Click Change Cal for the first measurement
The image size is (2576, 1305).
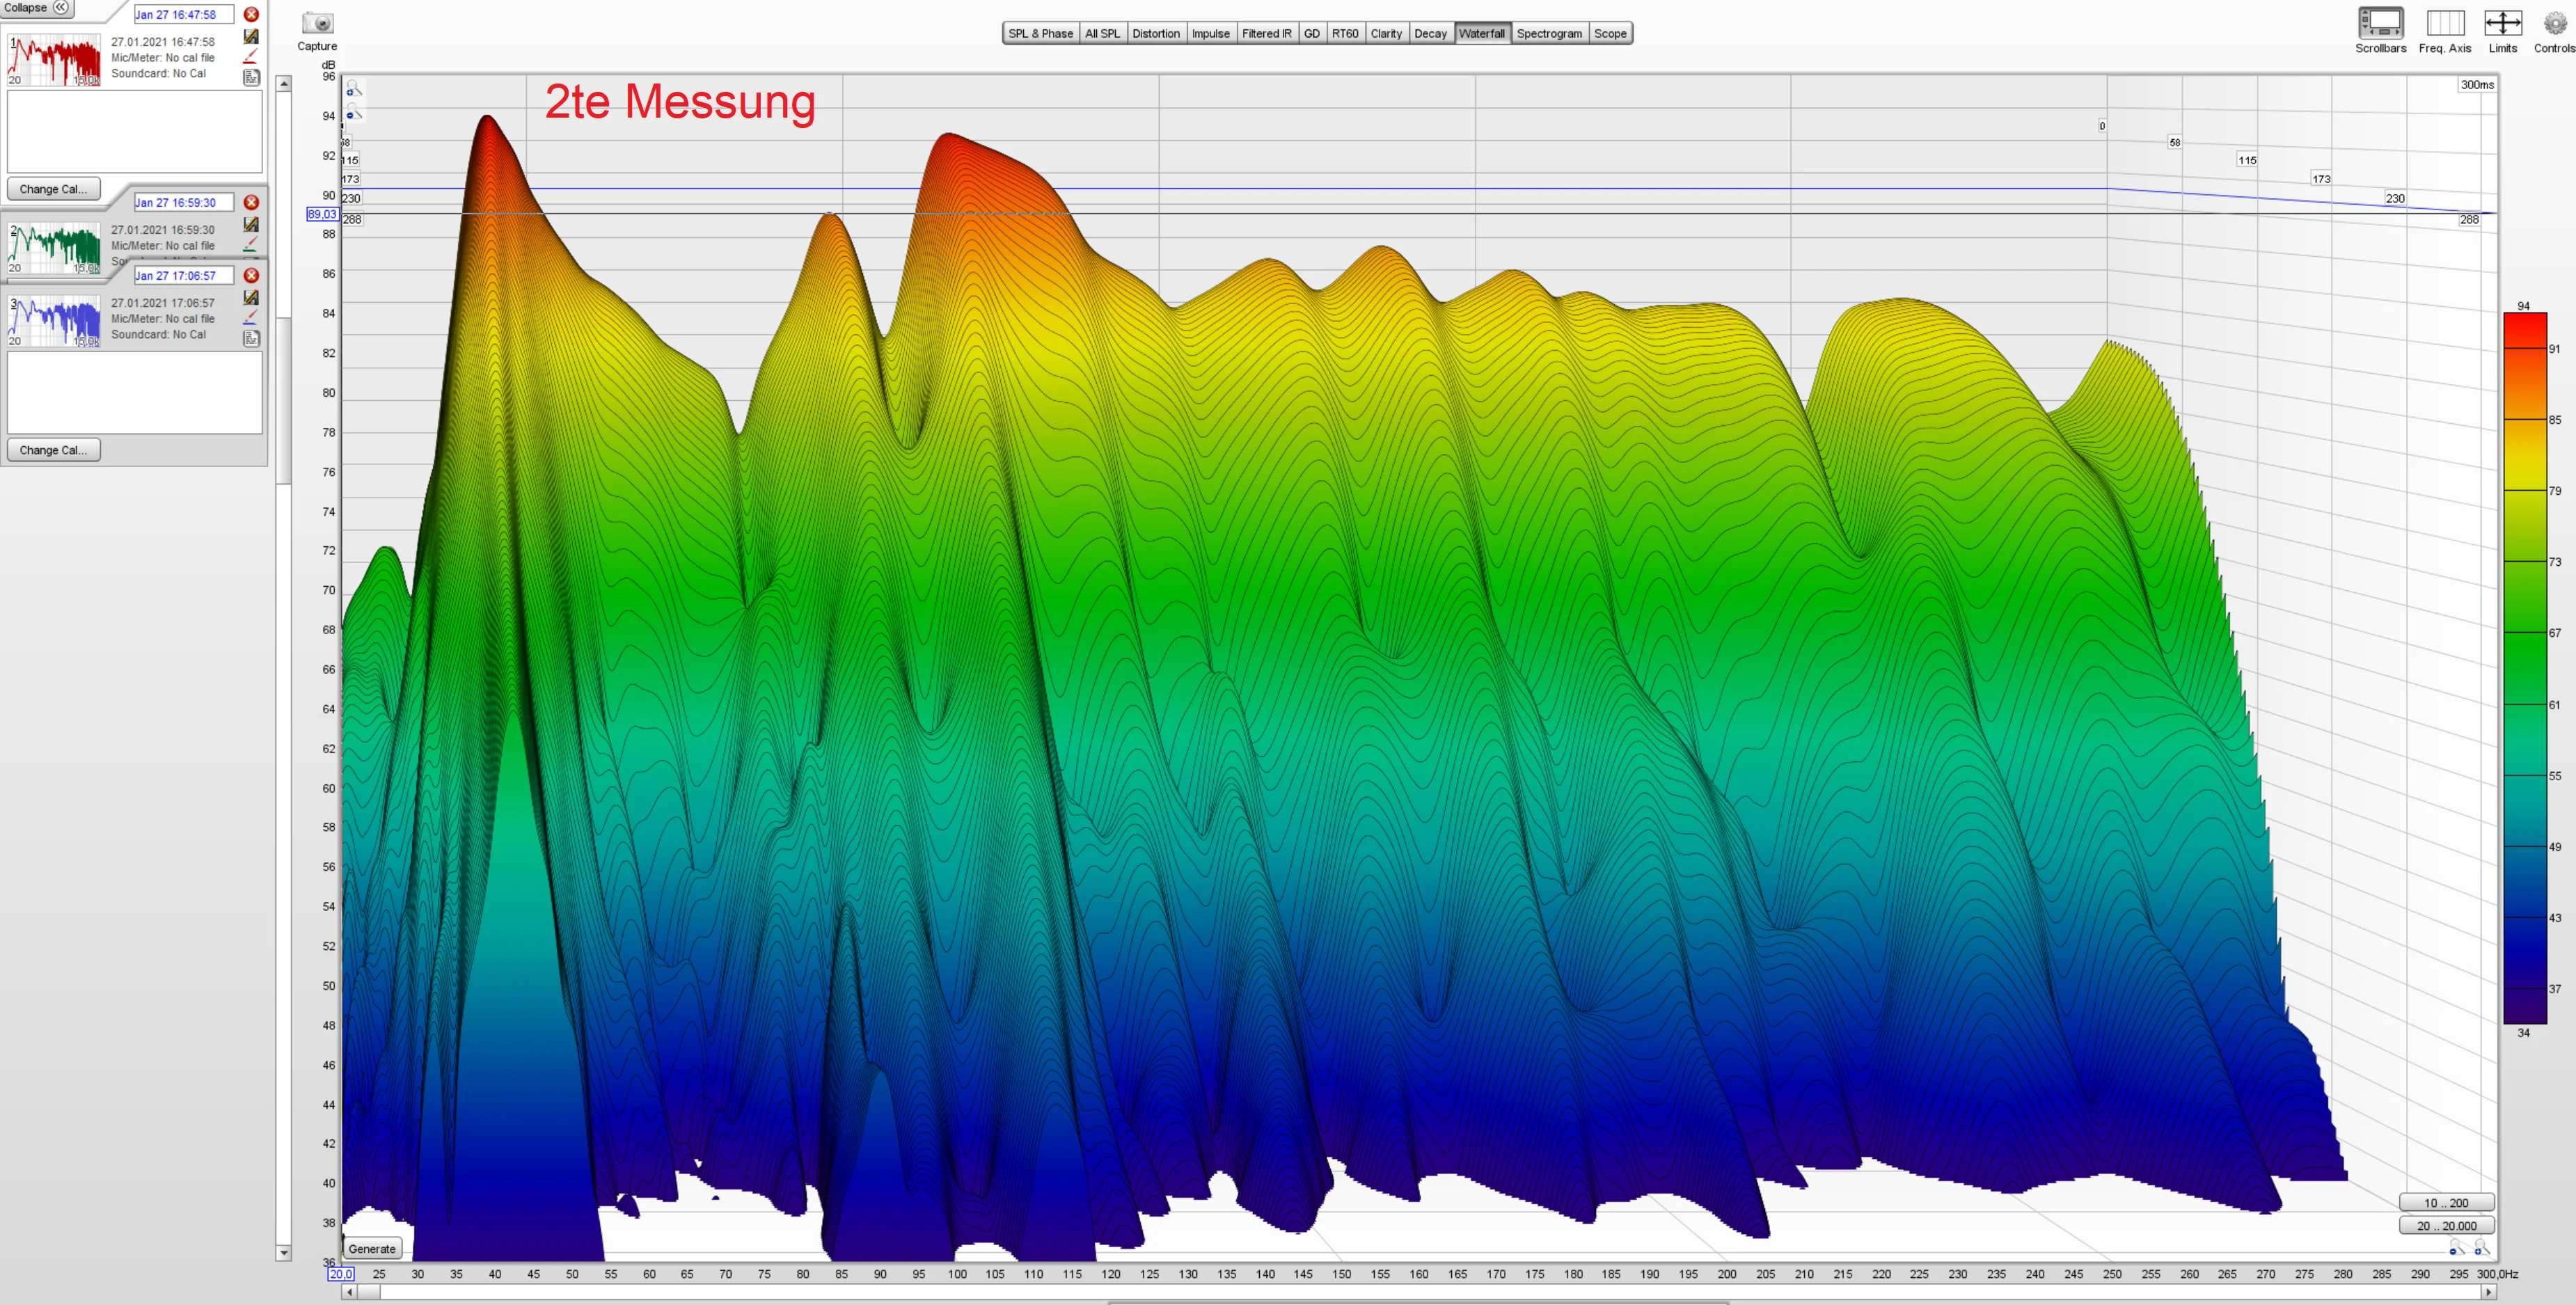(53, 189)
